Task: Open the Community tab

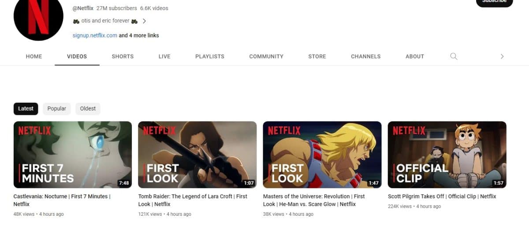Action: point(266,56)
